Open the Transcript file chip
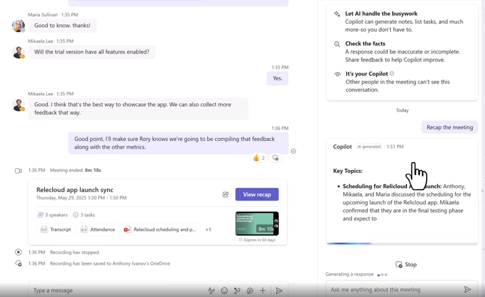The height and width of the screenshot is (297, 485). point(56,229)
